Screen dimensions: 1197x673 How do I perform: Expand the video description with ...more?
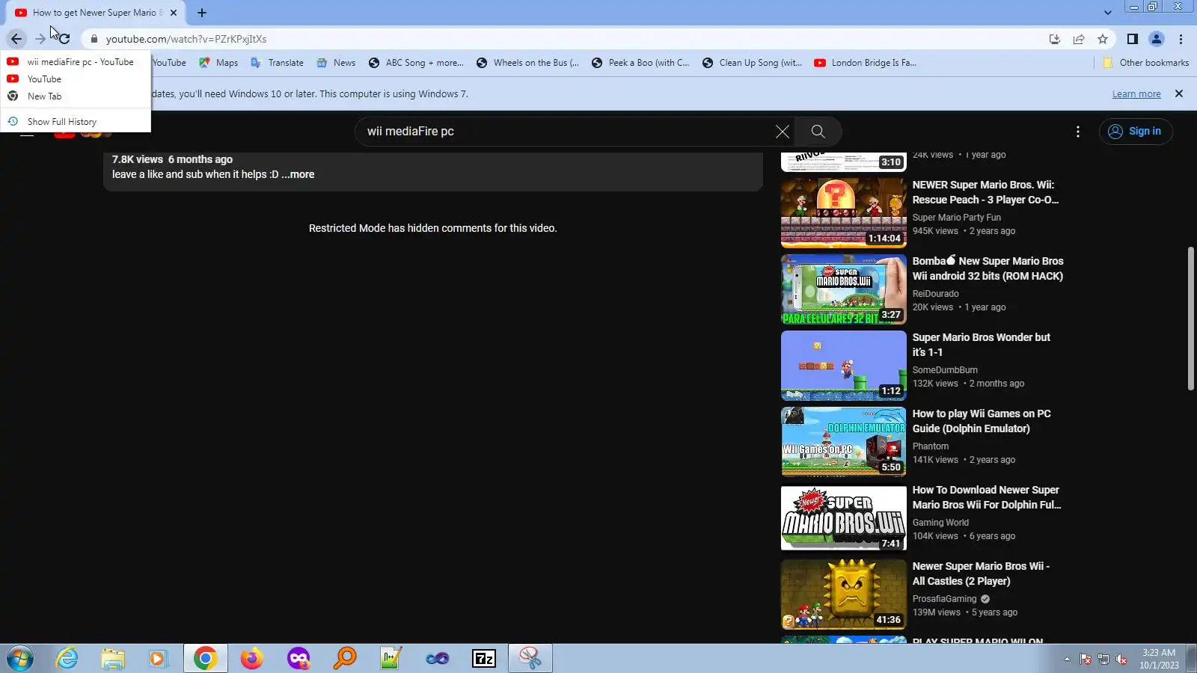click(298, 174)
